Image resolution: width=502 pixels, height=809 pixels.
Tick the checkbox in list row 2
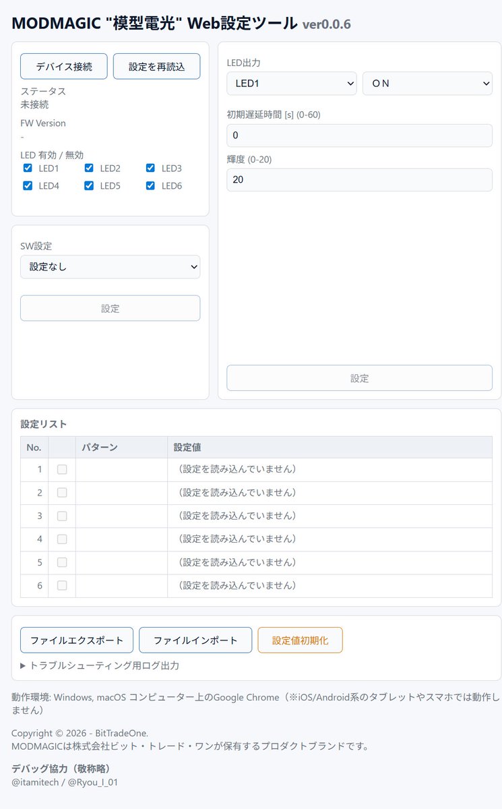[62, 493]
